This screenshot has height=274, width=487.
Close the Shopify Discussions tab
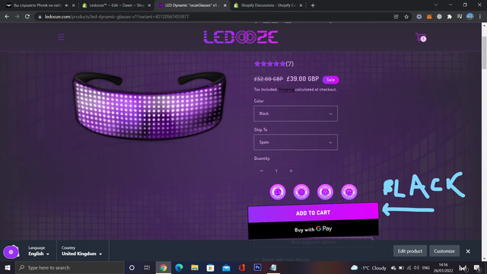(x=301, y=5)
